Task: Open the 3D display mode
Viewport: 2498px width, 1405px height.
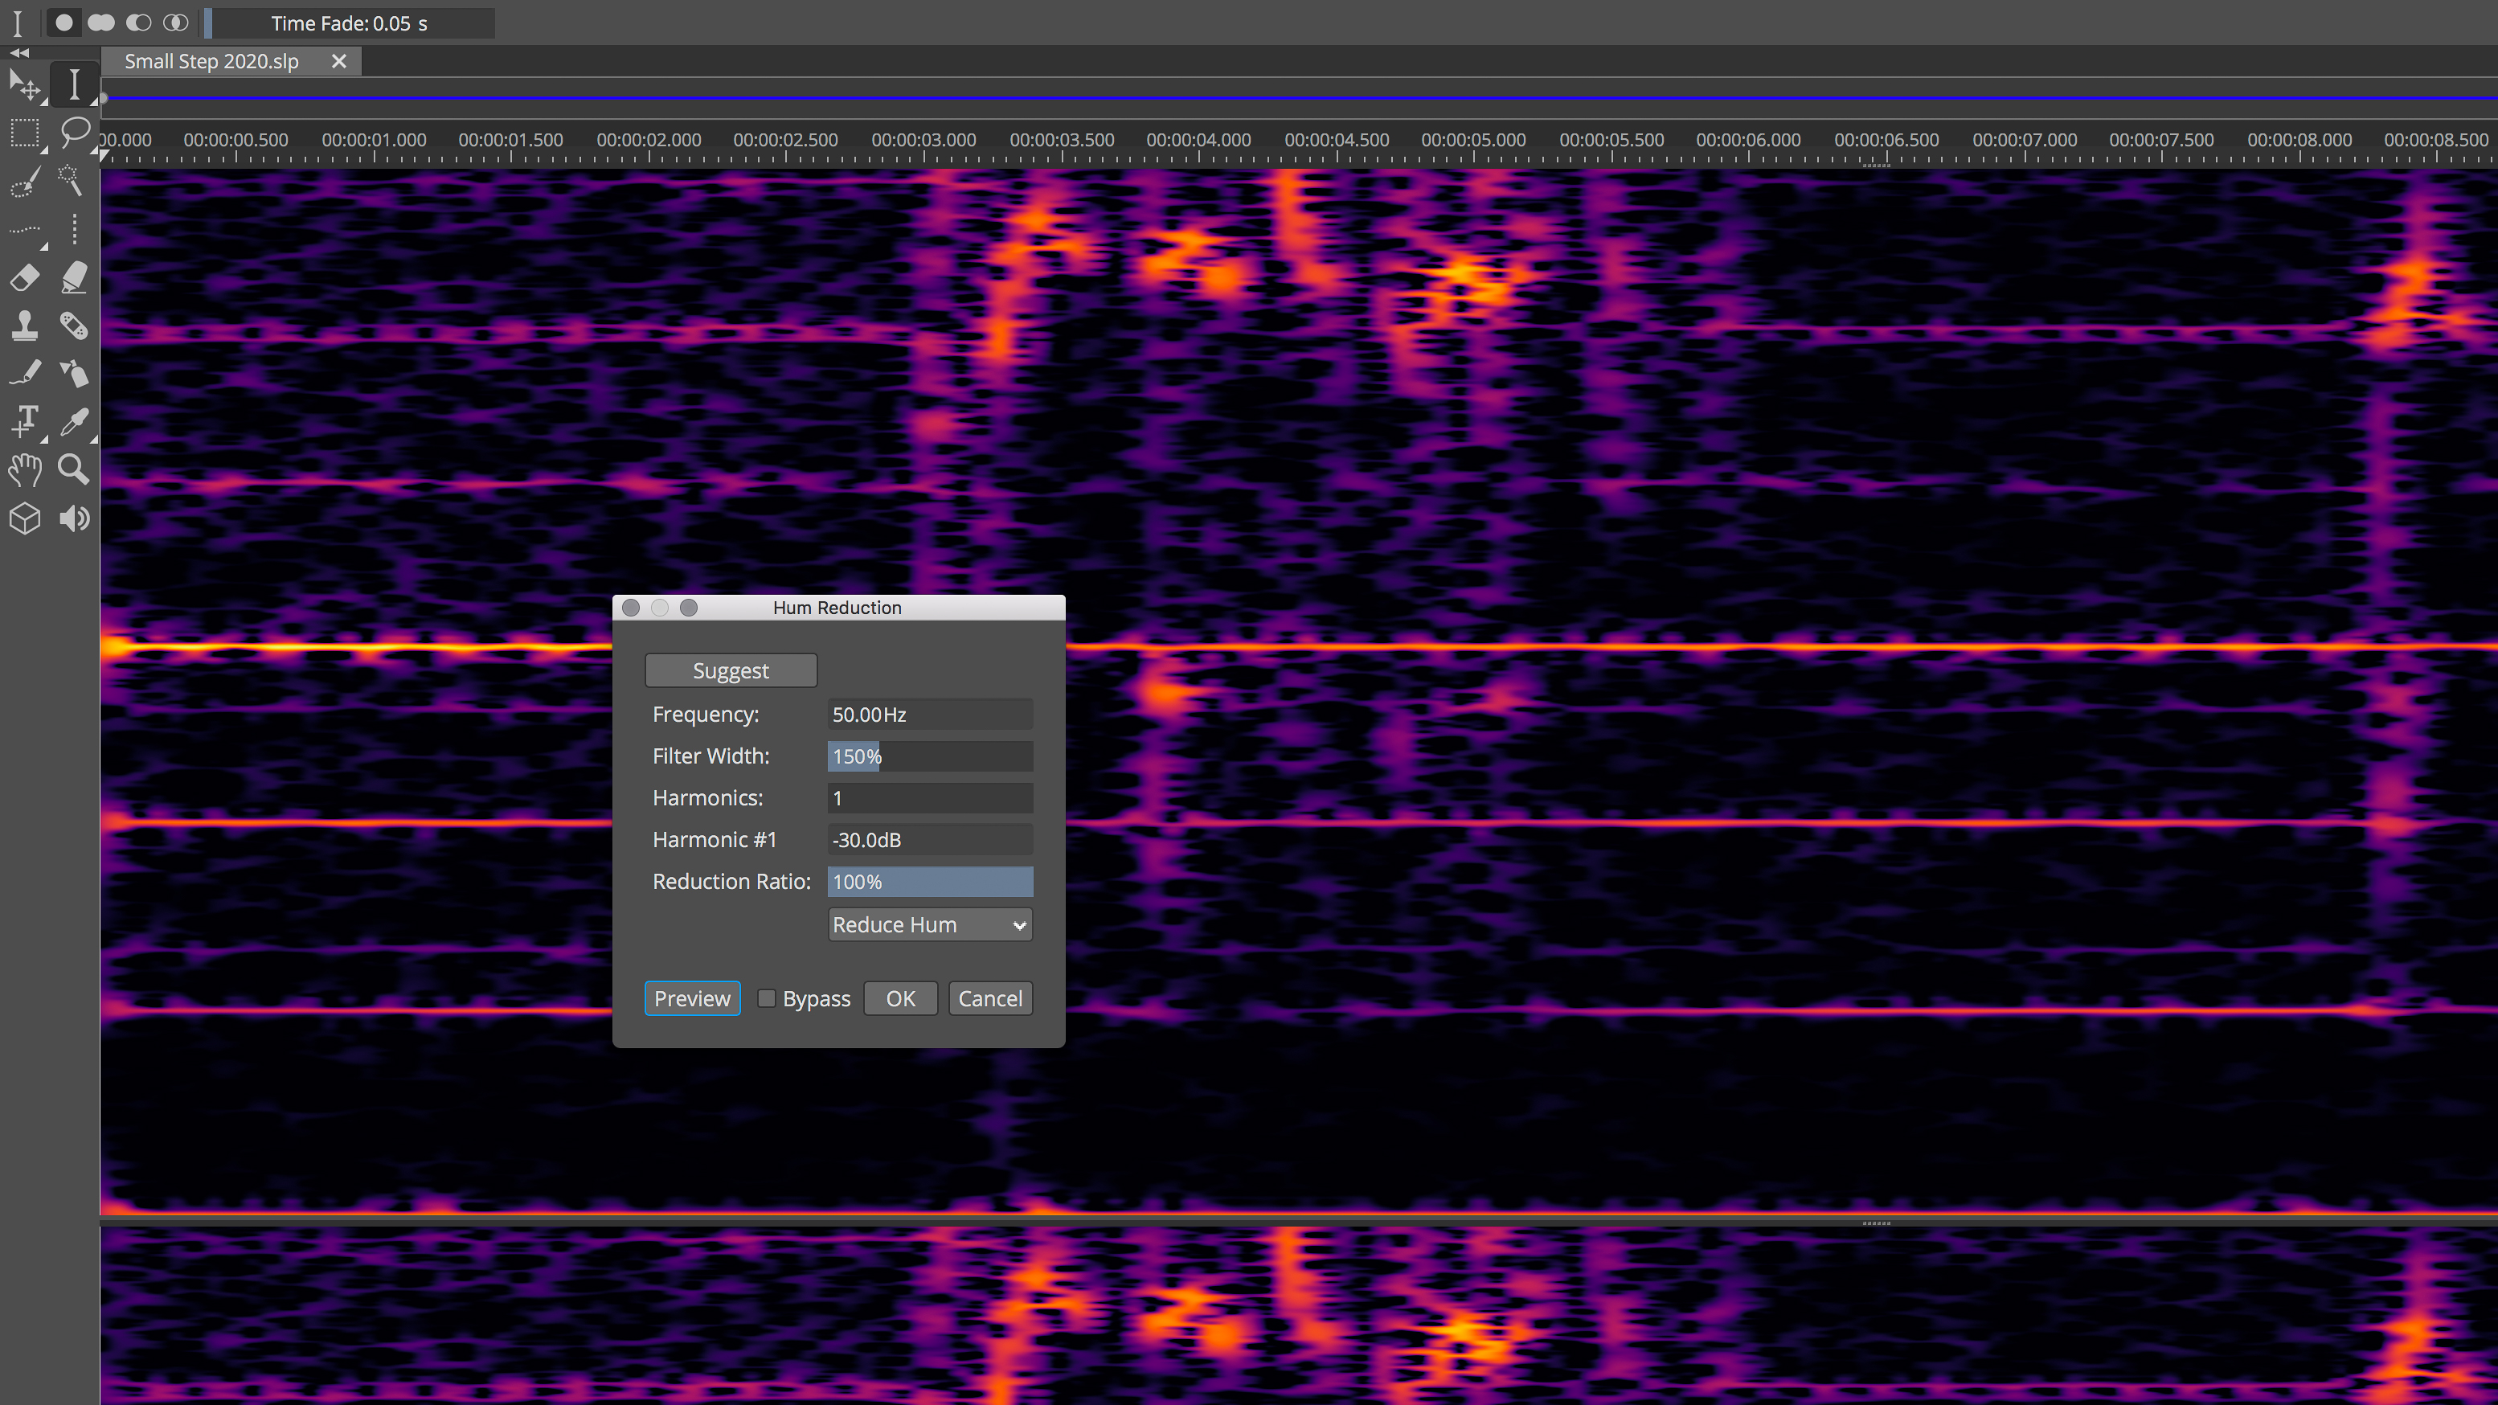Action: 24,518
